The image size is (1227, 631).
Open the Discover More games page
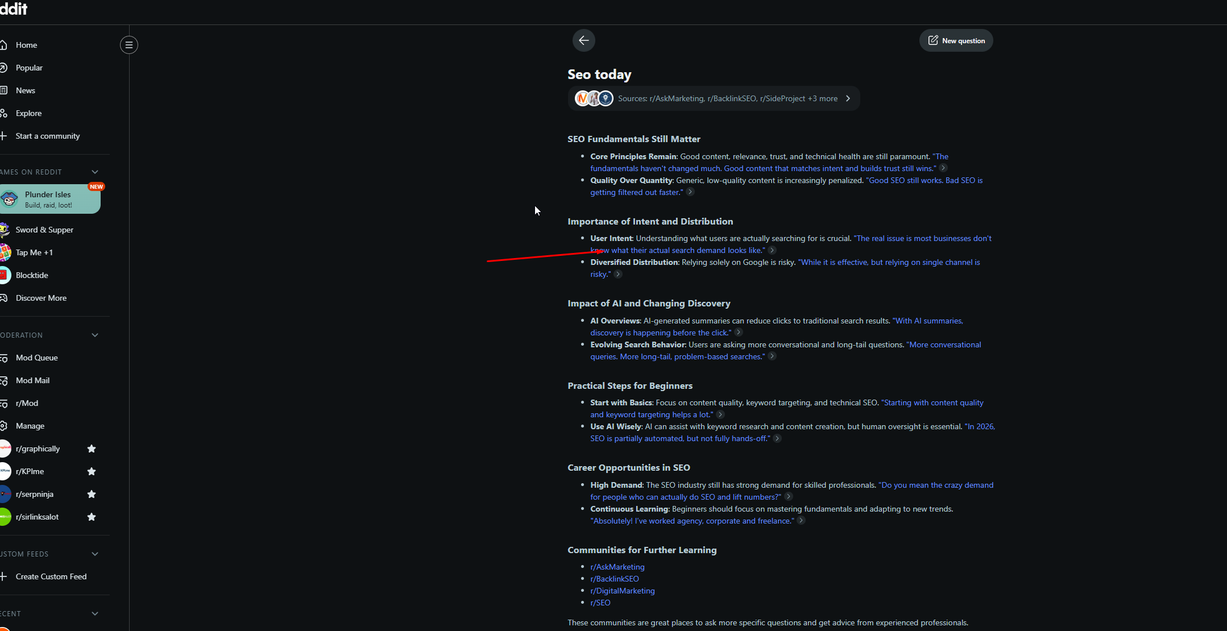click(x=40, y=298)
